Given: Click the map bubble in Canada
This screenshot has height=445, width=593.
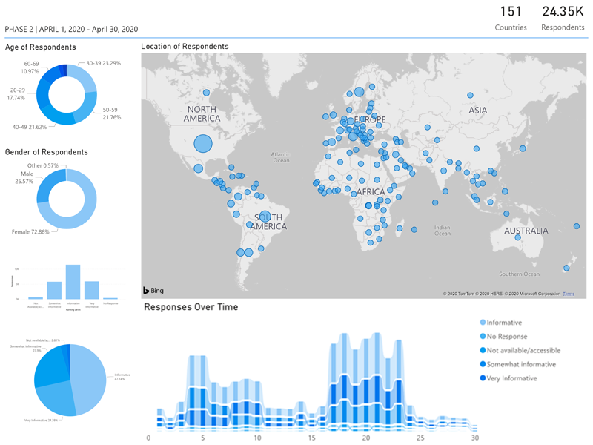Looking at the screenshot, I should (x=206, y=93).
